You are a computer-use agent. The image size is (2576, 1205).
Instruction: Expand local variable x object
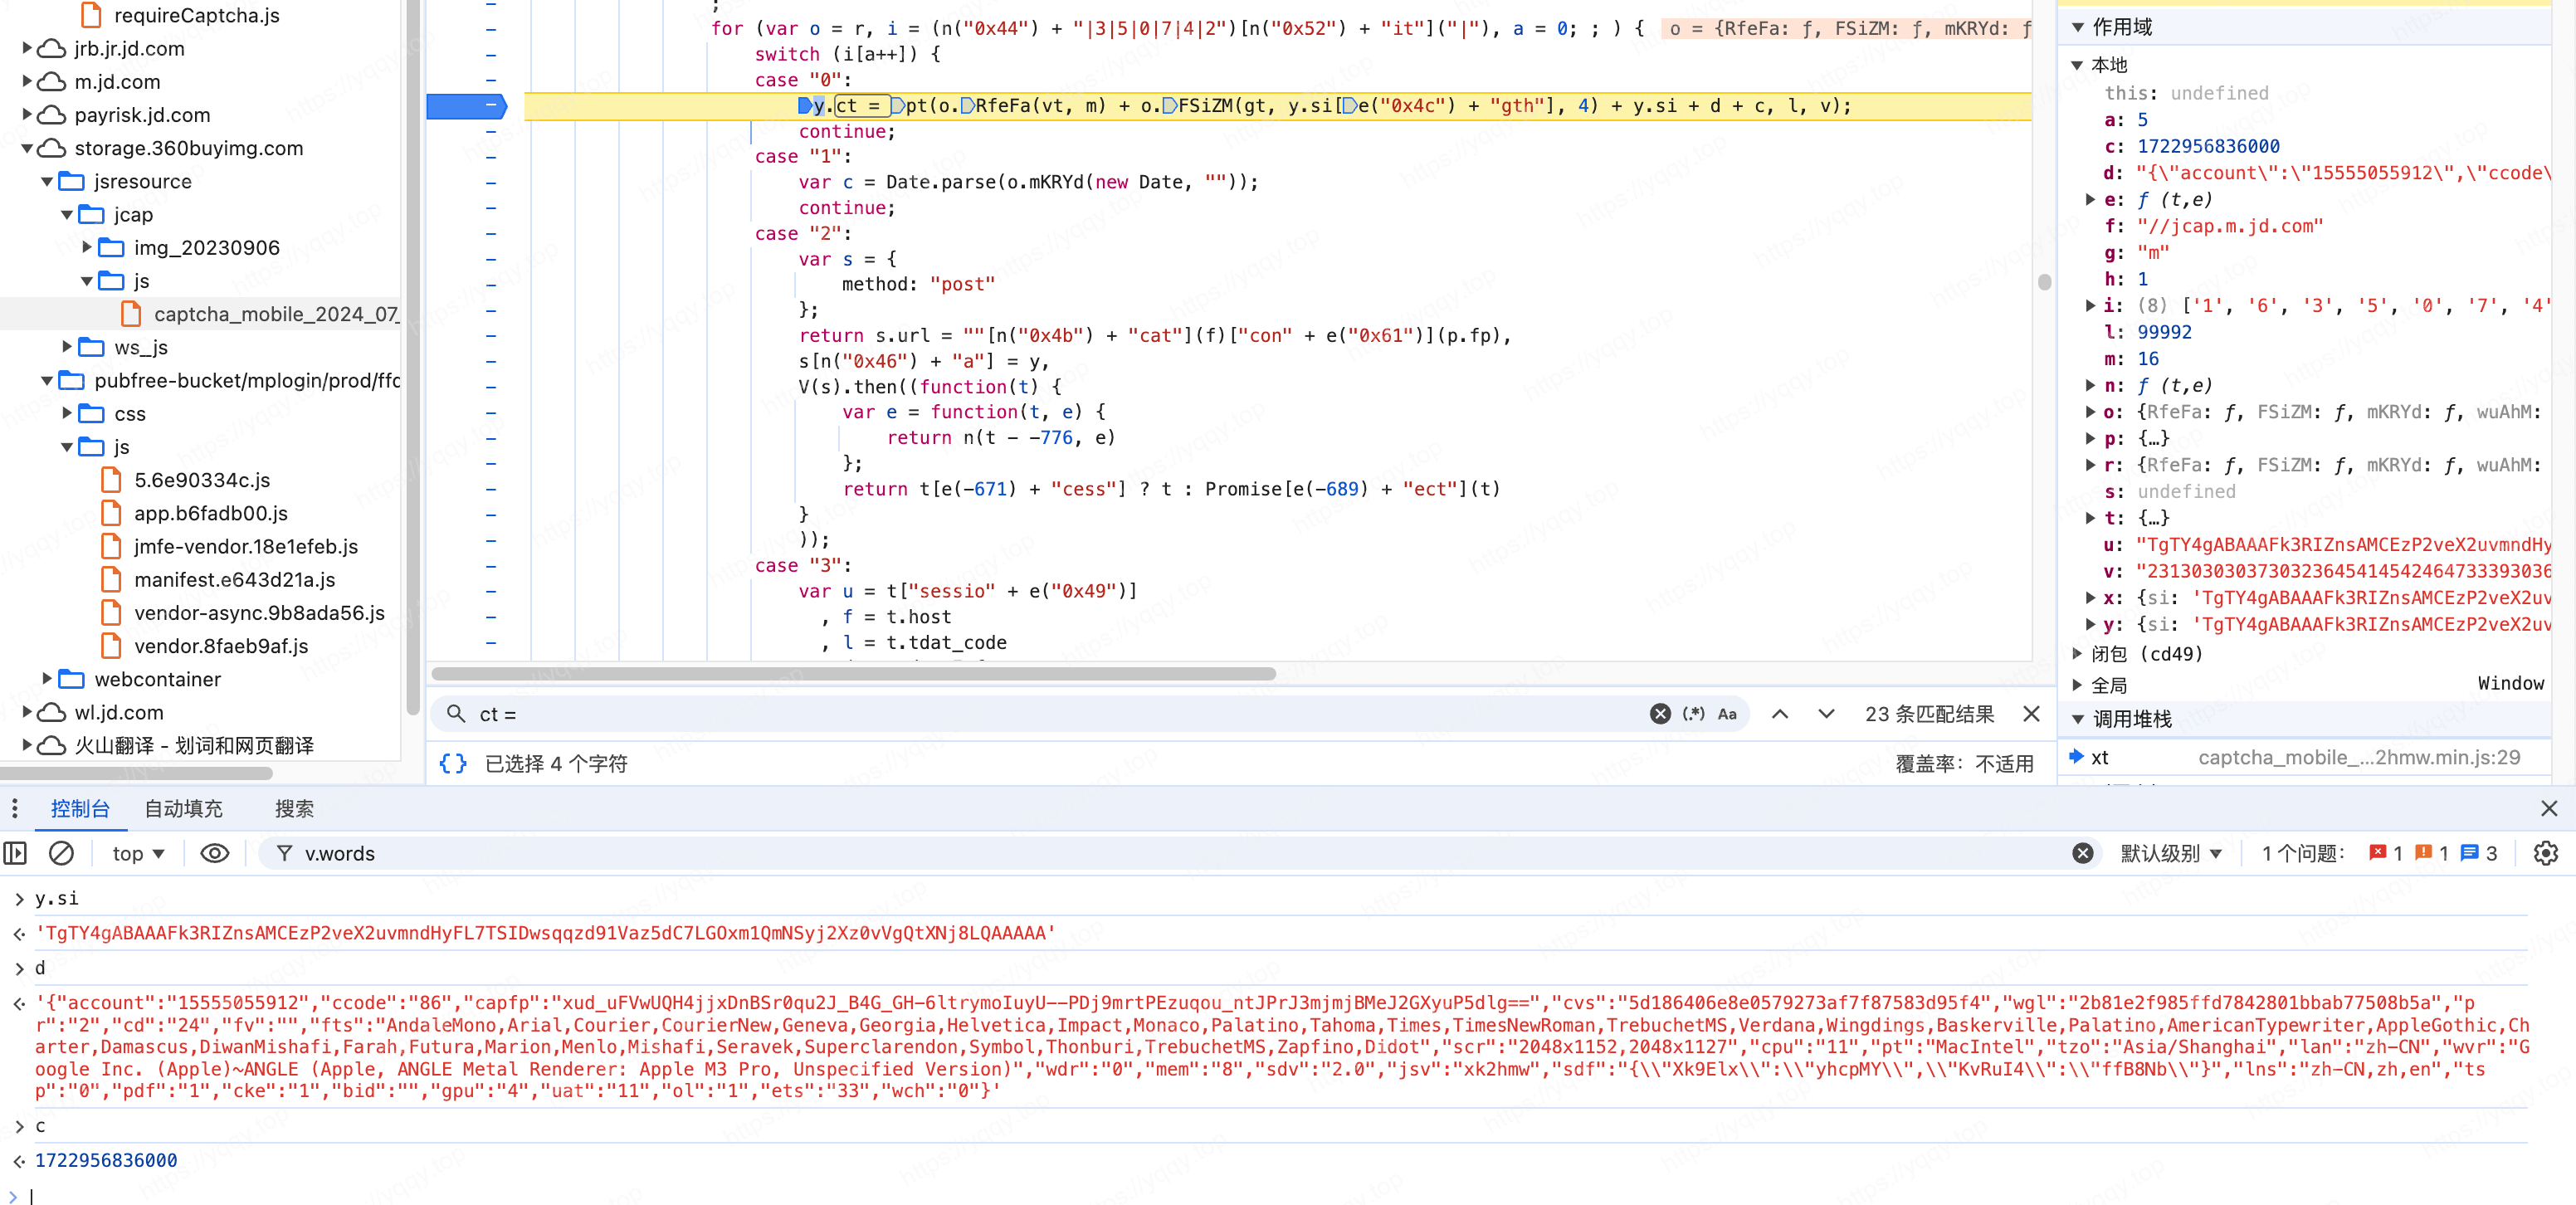click(x=2090, y=597)
